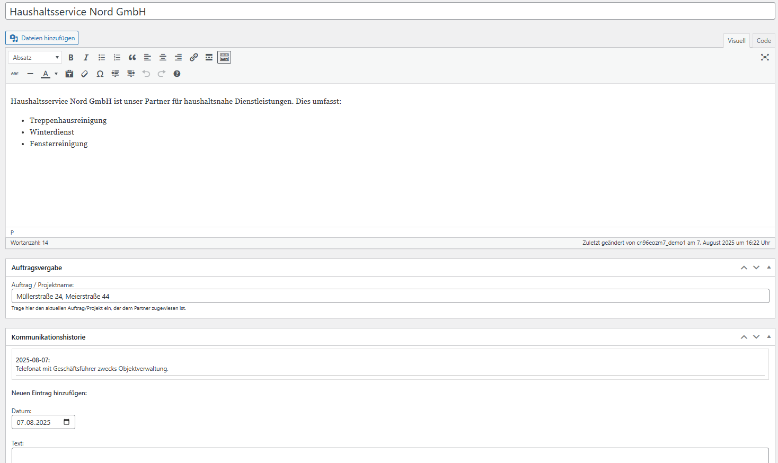
Task: Click the intro paragraph about Haushaltsservice Nord
Action: [x=176, y=101]
